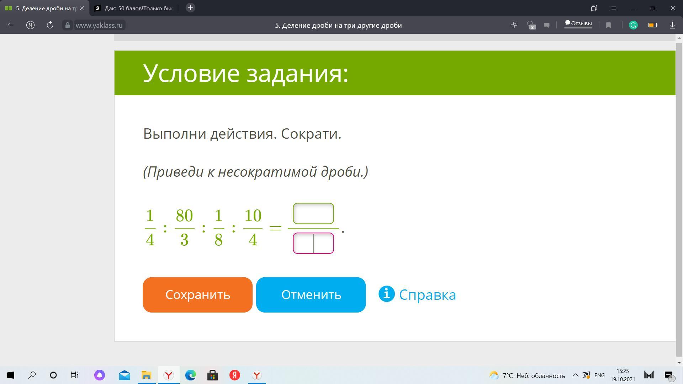The width and height of the screenshot is (683, 384).
Task: Open the downloads arrow icon
Action: [672, 25]
